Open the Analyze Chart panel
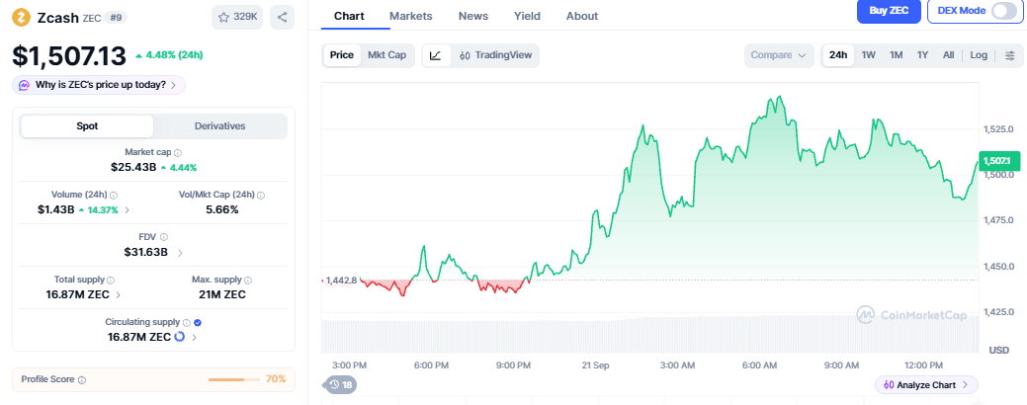 926,384
